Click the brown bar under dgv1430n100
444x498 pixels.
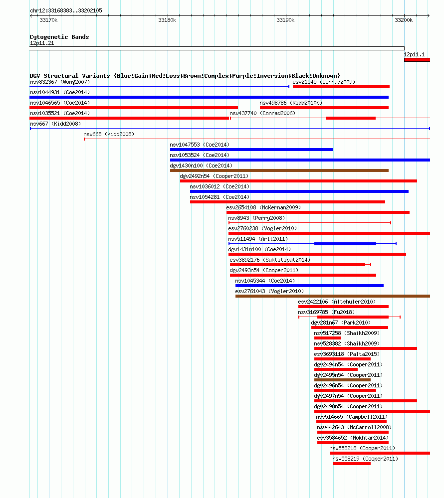tap(279, 170)
